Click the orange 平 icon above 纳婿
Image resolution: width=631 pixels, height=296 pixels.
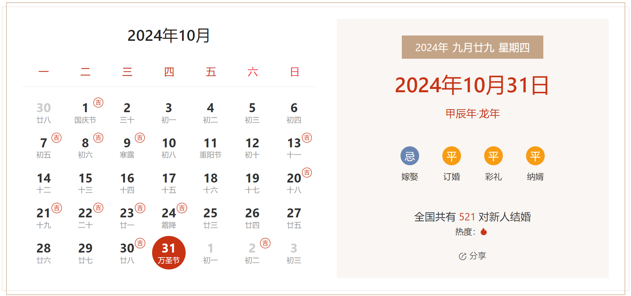point(535,156)
